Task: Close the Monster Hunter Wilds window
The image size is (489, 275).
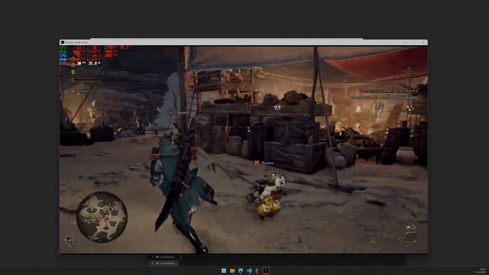Action: coord(423,42)
